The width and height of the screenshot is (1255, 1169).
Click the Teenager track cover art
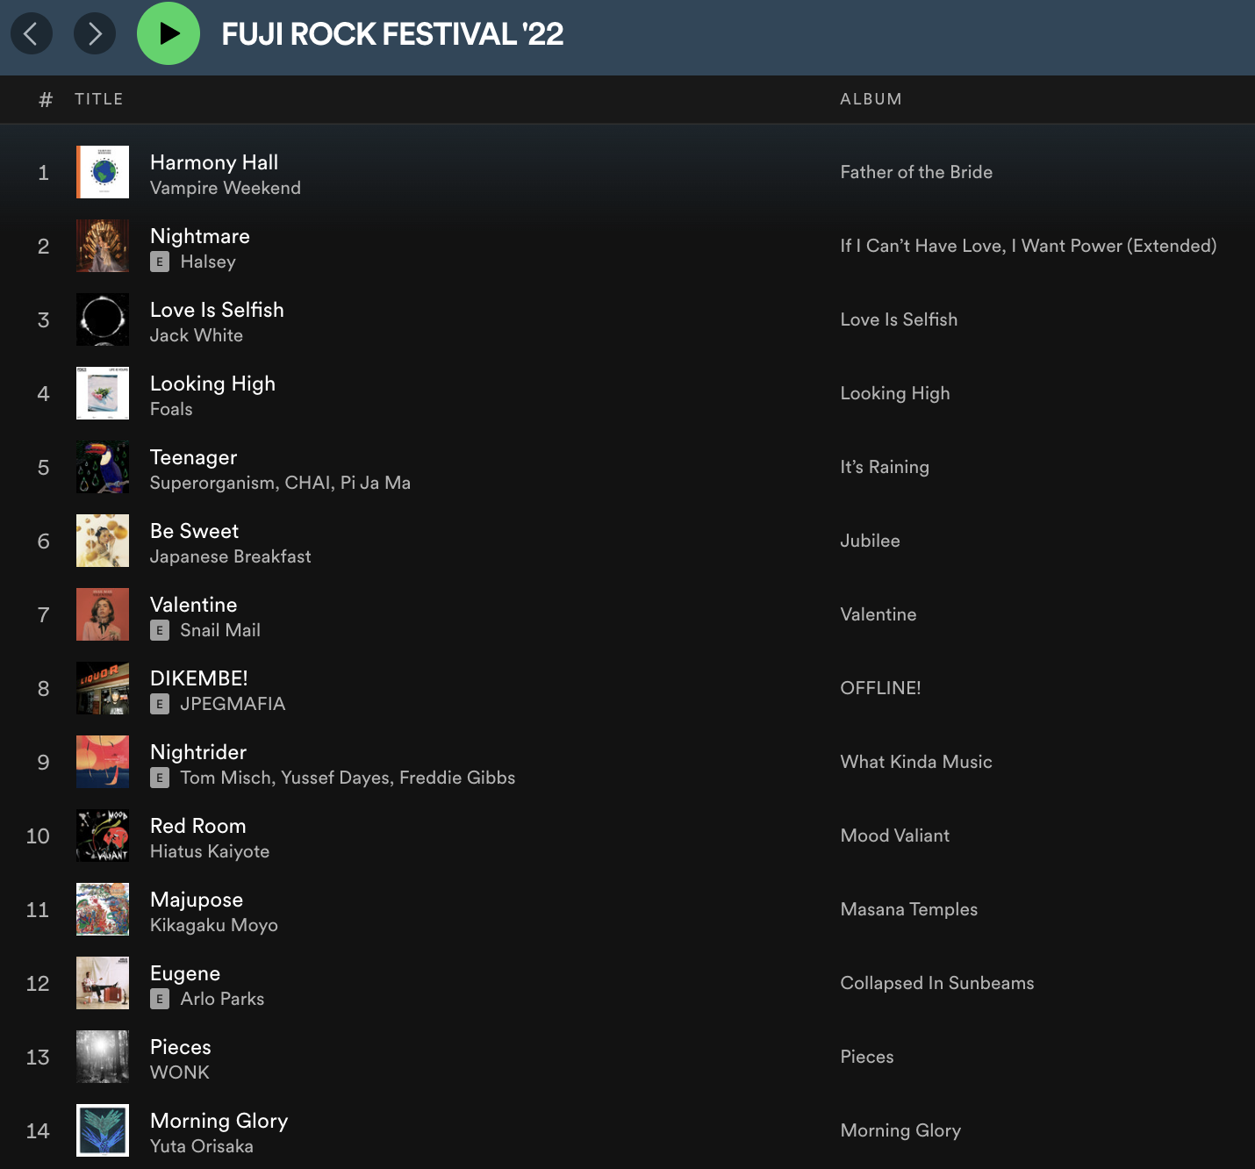point(103,467)
